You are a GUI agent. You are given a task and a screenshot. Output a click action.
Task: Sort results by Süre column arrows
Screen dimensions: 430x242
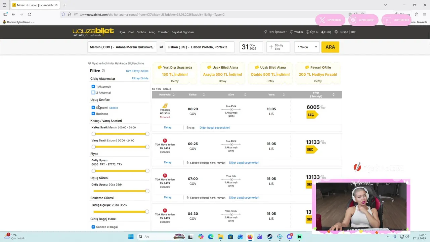coord(245,95)
